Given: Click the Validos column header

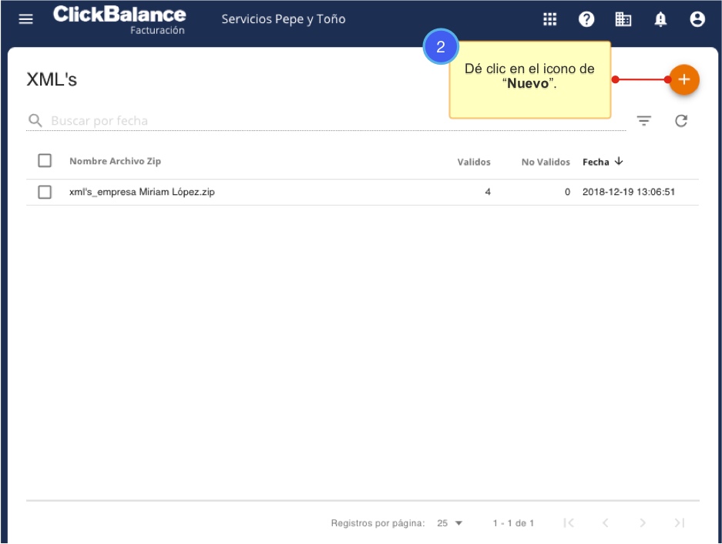Looking at the screenshot, I should tap(474, 162).
